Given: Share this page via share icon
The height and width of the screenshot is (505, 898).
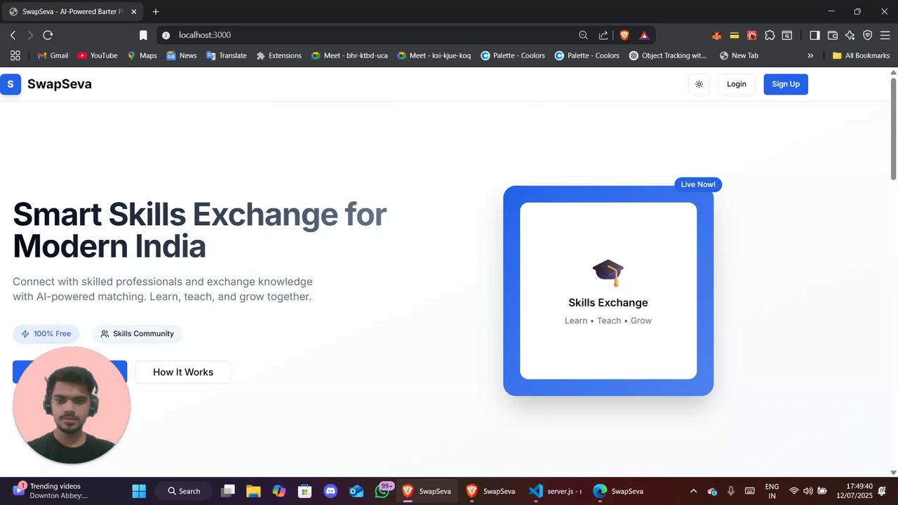Looking at the screenshot, I should [603, 35].
